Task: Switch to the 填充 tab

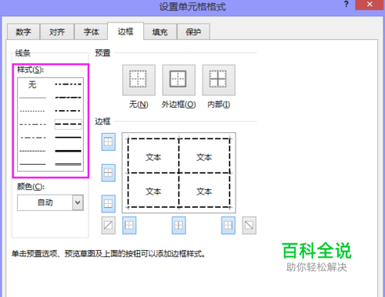Action: [x=160, y=32]
